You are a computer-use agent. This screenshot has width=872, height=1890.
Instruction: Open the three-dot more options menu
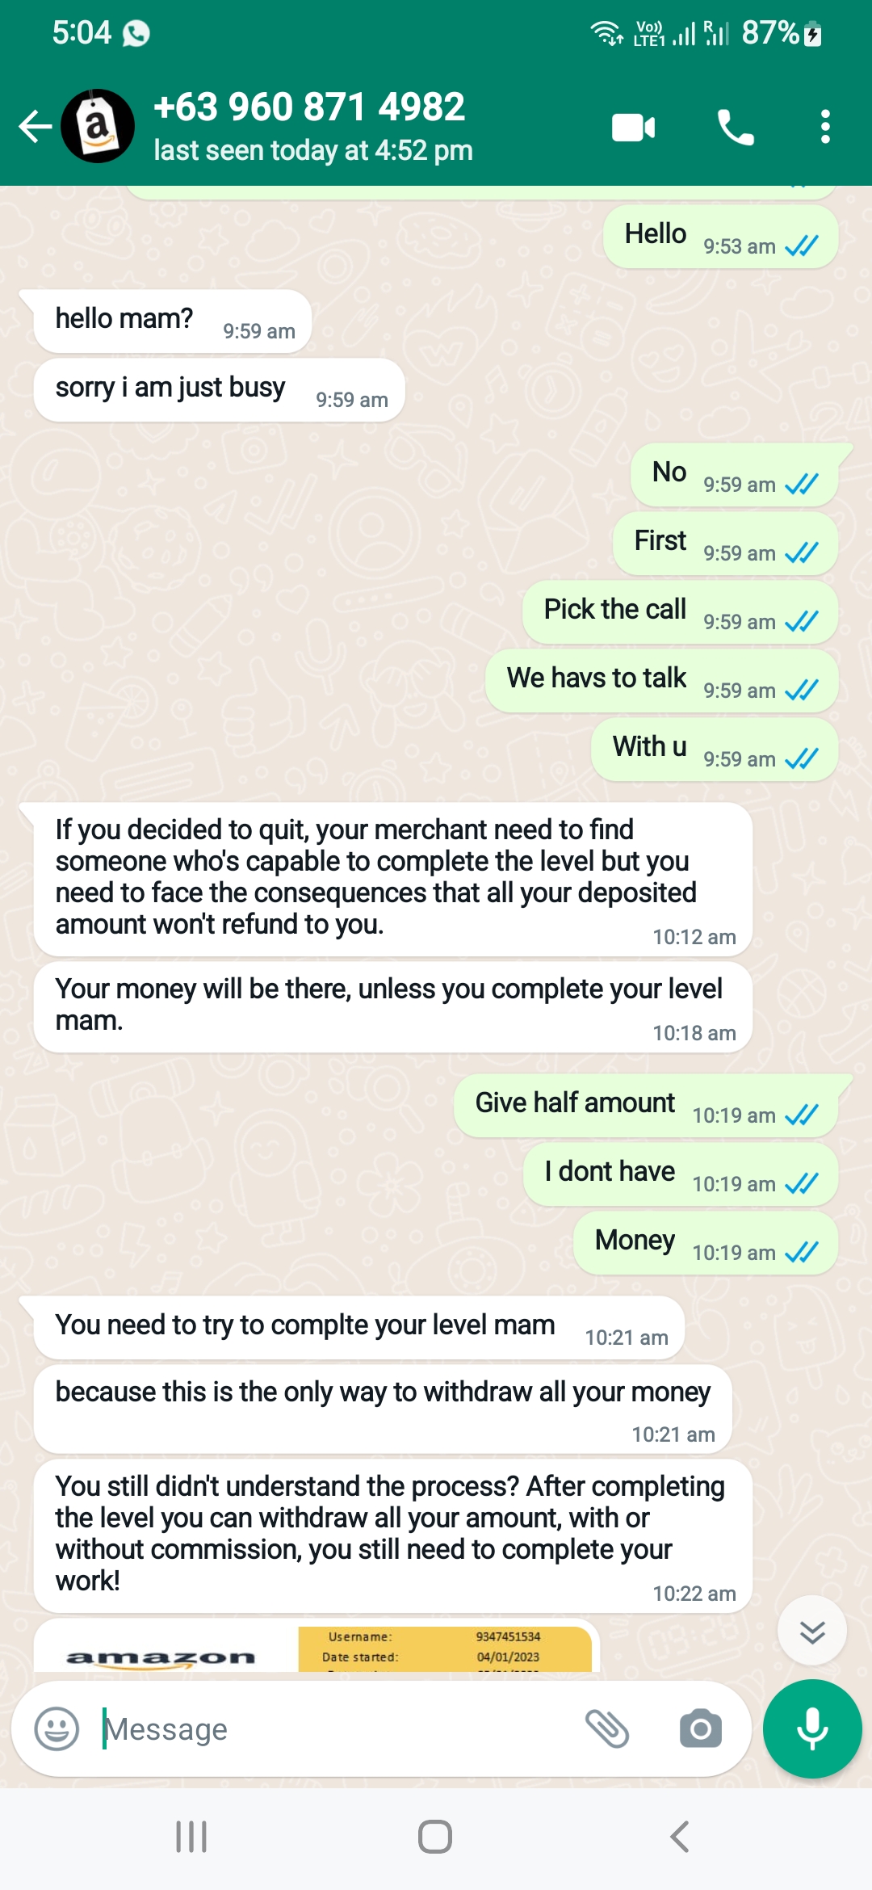[x=824, y=128]
